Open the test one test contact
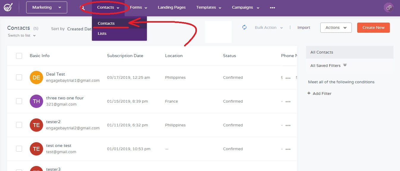Screen dimensions: 400x171 (x=59, y=145)
